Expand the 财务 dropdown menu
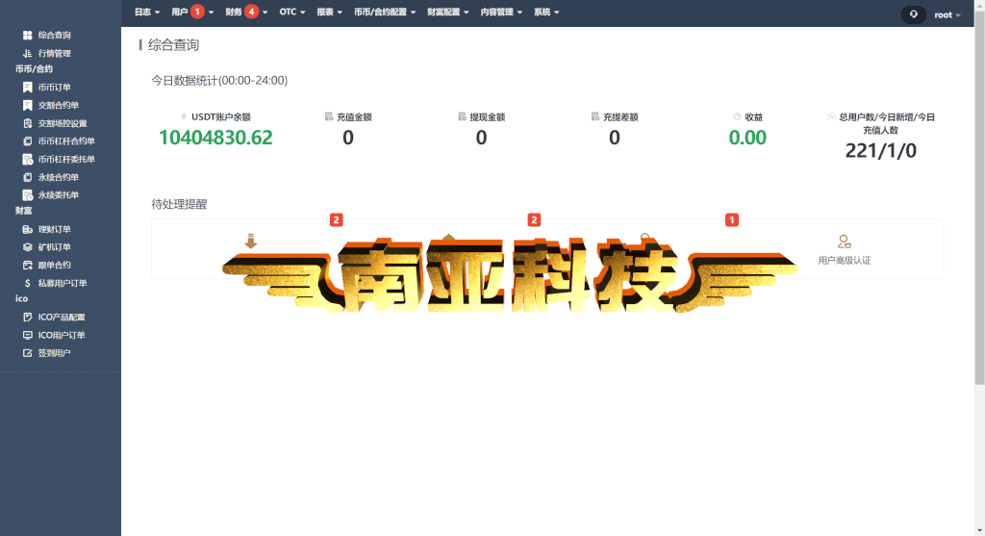The image size is (985, 536). click(246, 12)
